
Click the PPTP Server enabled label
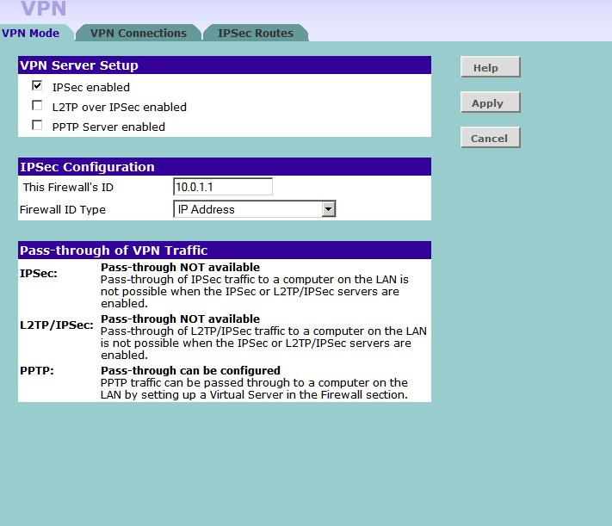pos(108,127)
